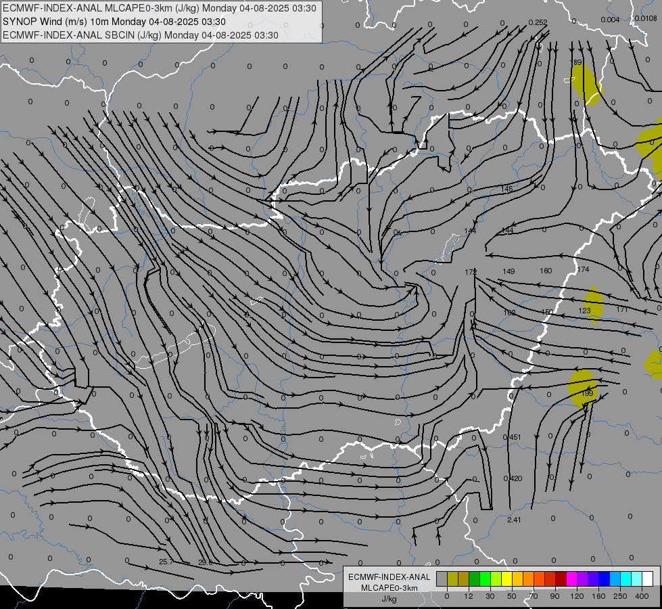Select the legend tick value 90

(554, 596)
